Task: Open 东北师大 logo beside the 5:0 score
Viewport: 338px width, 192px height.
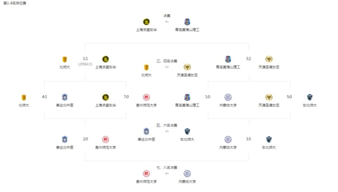Action: 310,98
